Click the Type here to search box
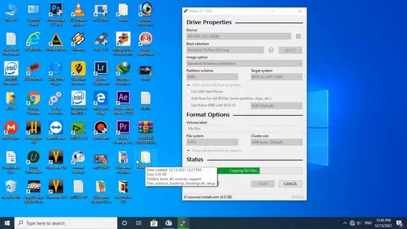This screenshot has height=229, width=407. point(66,223)
